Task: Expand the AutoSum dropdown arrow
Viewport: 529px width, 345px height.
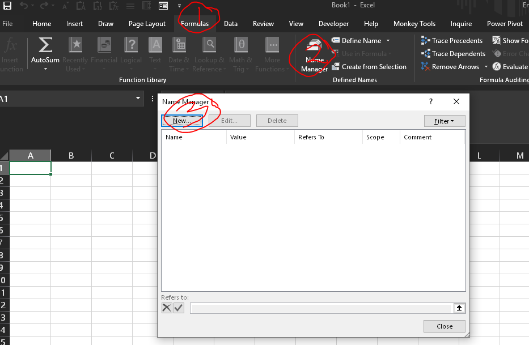Action: 45,69
